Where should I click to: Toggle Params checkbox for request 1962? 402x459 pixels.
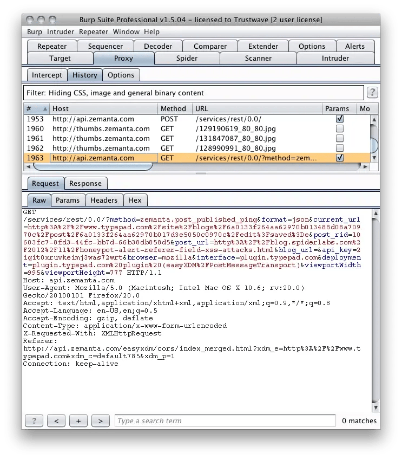[x=340, y=148]
